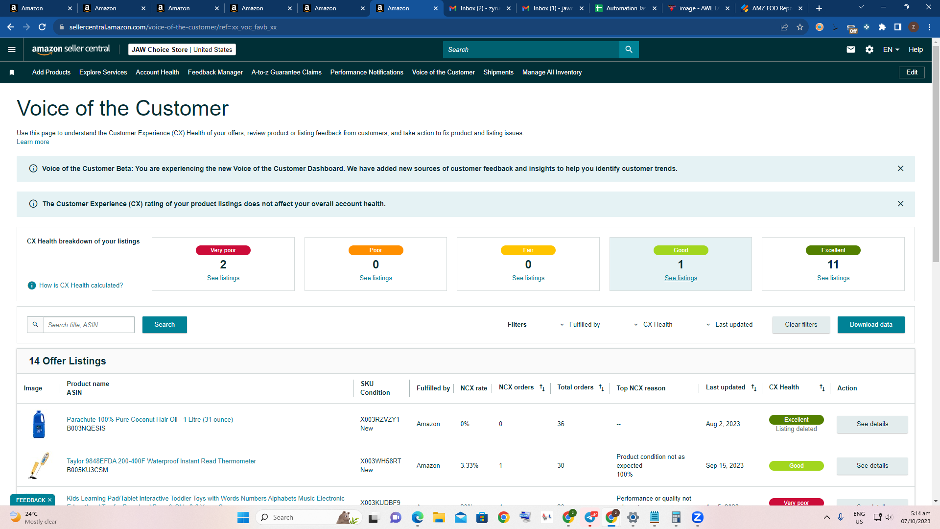Sort by NCX orders column arrows
Viewport: 940px width, 529px height.
542,388
